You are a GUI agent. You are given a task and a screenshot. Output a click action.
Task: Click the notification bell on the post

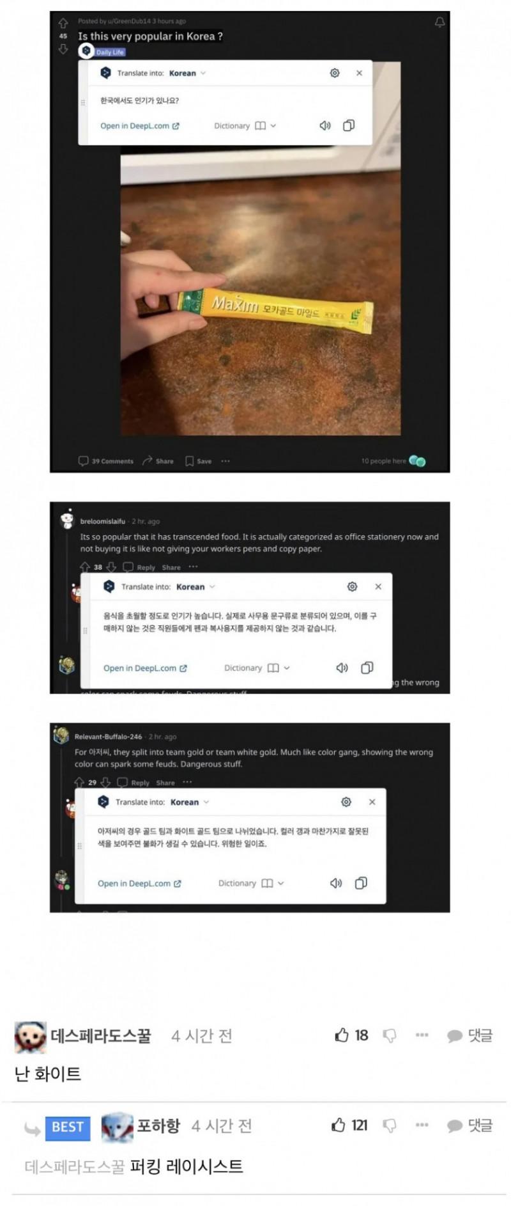(x=439, y=22)
